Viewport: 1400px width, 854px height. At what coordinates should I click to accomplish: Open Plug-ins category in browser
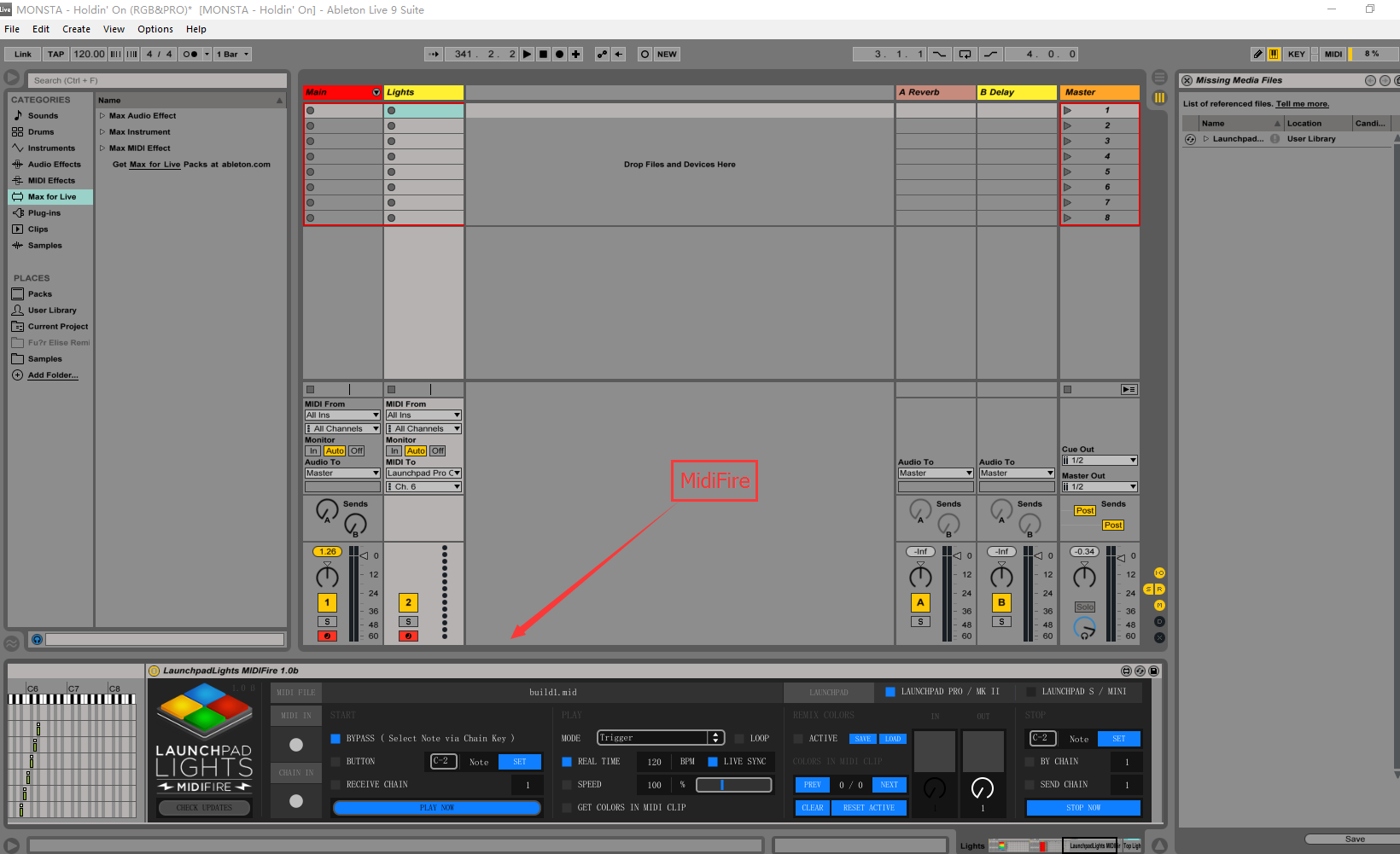point(44,213)
